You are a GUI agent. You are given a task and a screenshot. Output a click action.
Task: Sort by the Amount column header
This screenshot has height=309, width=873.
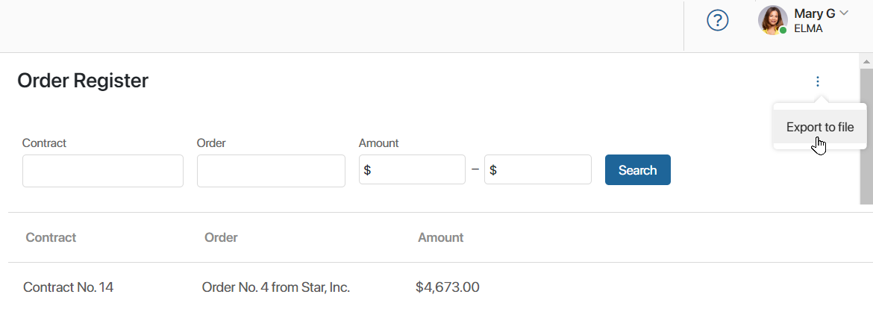pyautogui.click(x=440, y=237)
